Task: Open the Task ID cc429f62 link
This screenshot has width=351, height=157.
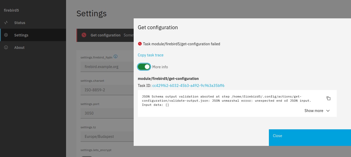Action: [x=188, y=86]
